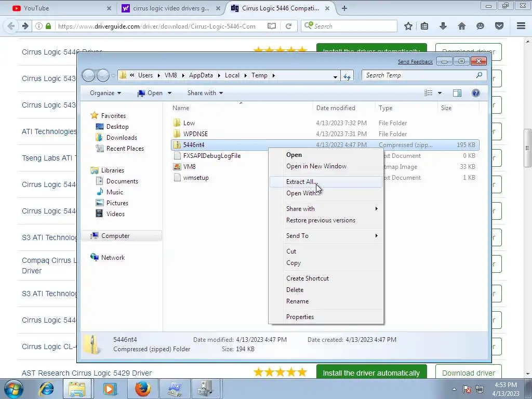Open the Organize dropdown
This screenshot has height=399, width=532.
point(105,93)
